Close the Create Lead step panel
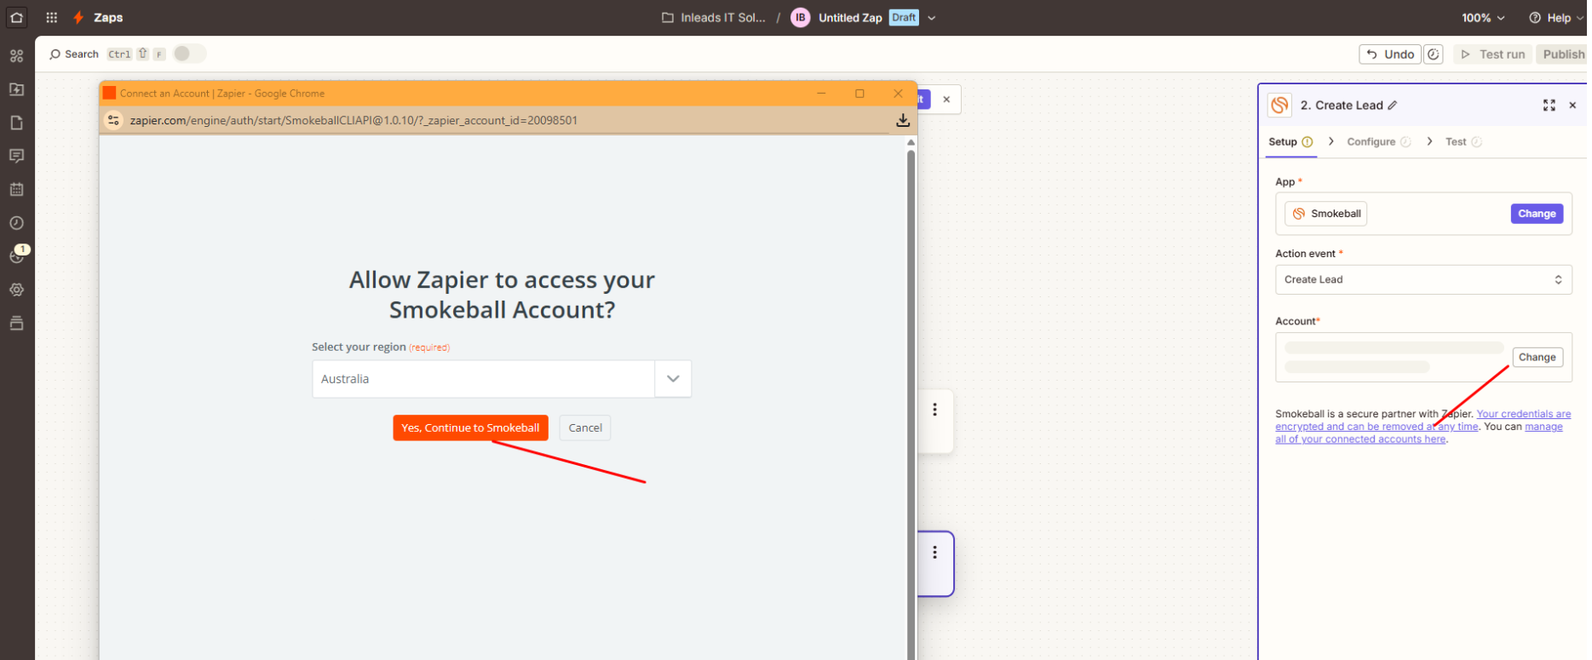This screenshot has width=1592, height=660. coord(1572,106)
